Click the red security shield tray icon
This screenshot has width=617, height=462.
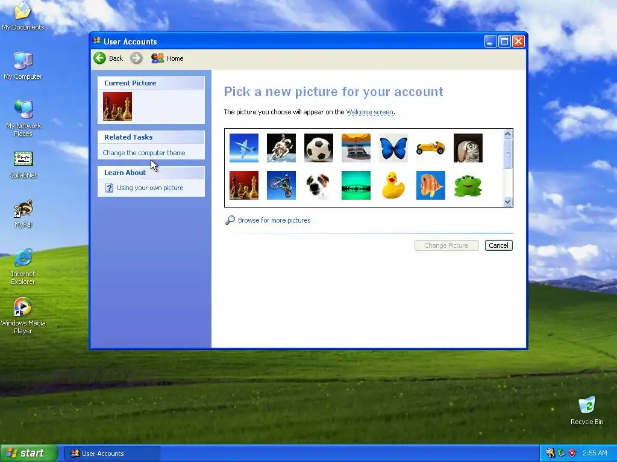(572, 453)
